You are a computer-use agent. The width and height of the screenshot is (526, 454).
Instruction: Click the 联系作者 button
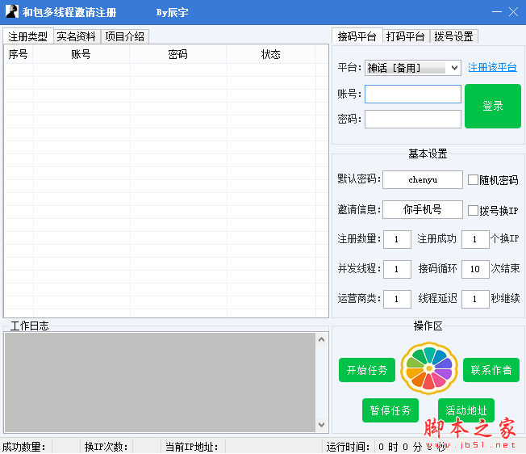[x=491, y=370]
